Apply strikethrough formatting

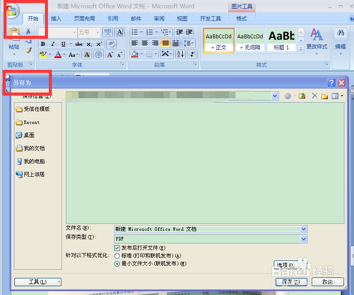79,45
